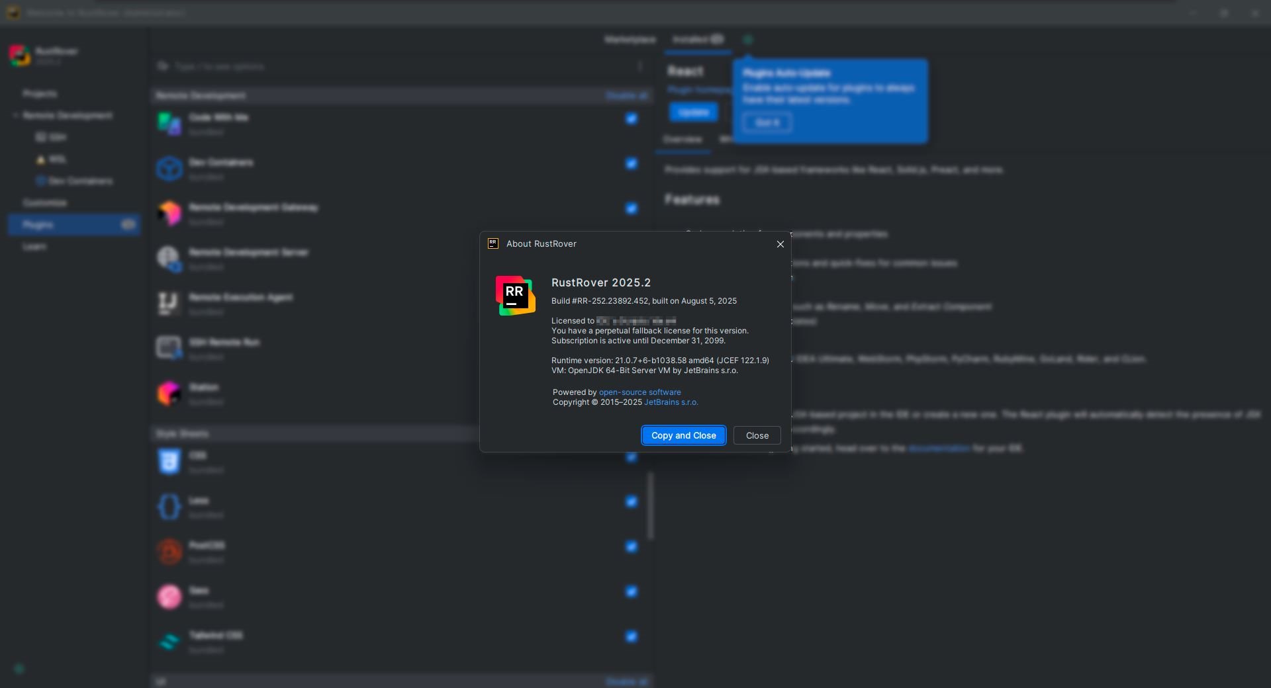Select WSL under Remote Development
The height and width of the screenshot is (688, 1271).
(58, 159)
